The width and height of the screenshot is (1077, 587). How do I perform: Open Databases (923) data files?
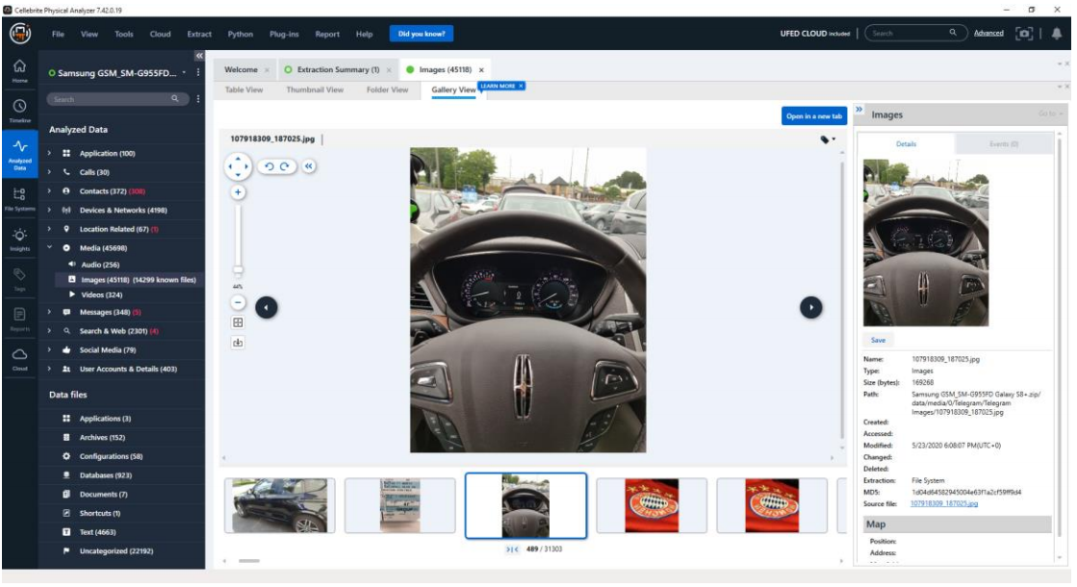105,475
